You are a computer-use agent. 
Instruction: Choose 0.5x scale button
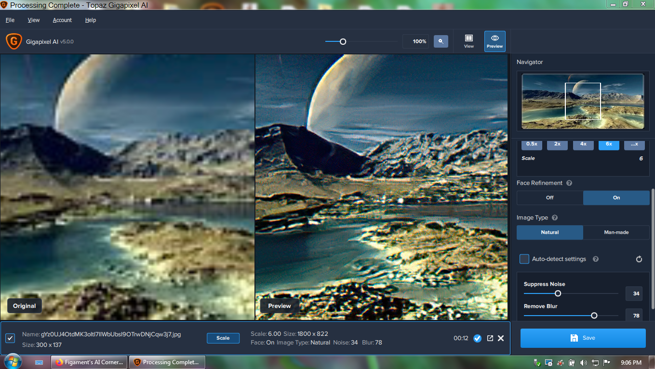pyautogui.click(x=532, y=144)
